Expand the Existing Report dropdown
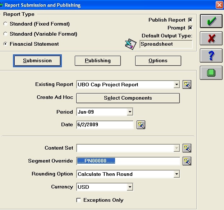 pyautogui.click(x=176, y=85)
